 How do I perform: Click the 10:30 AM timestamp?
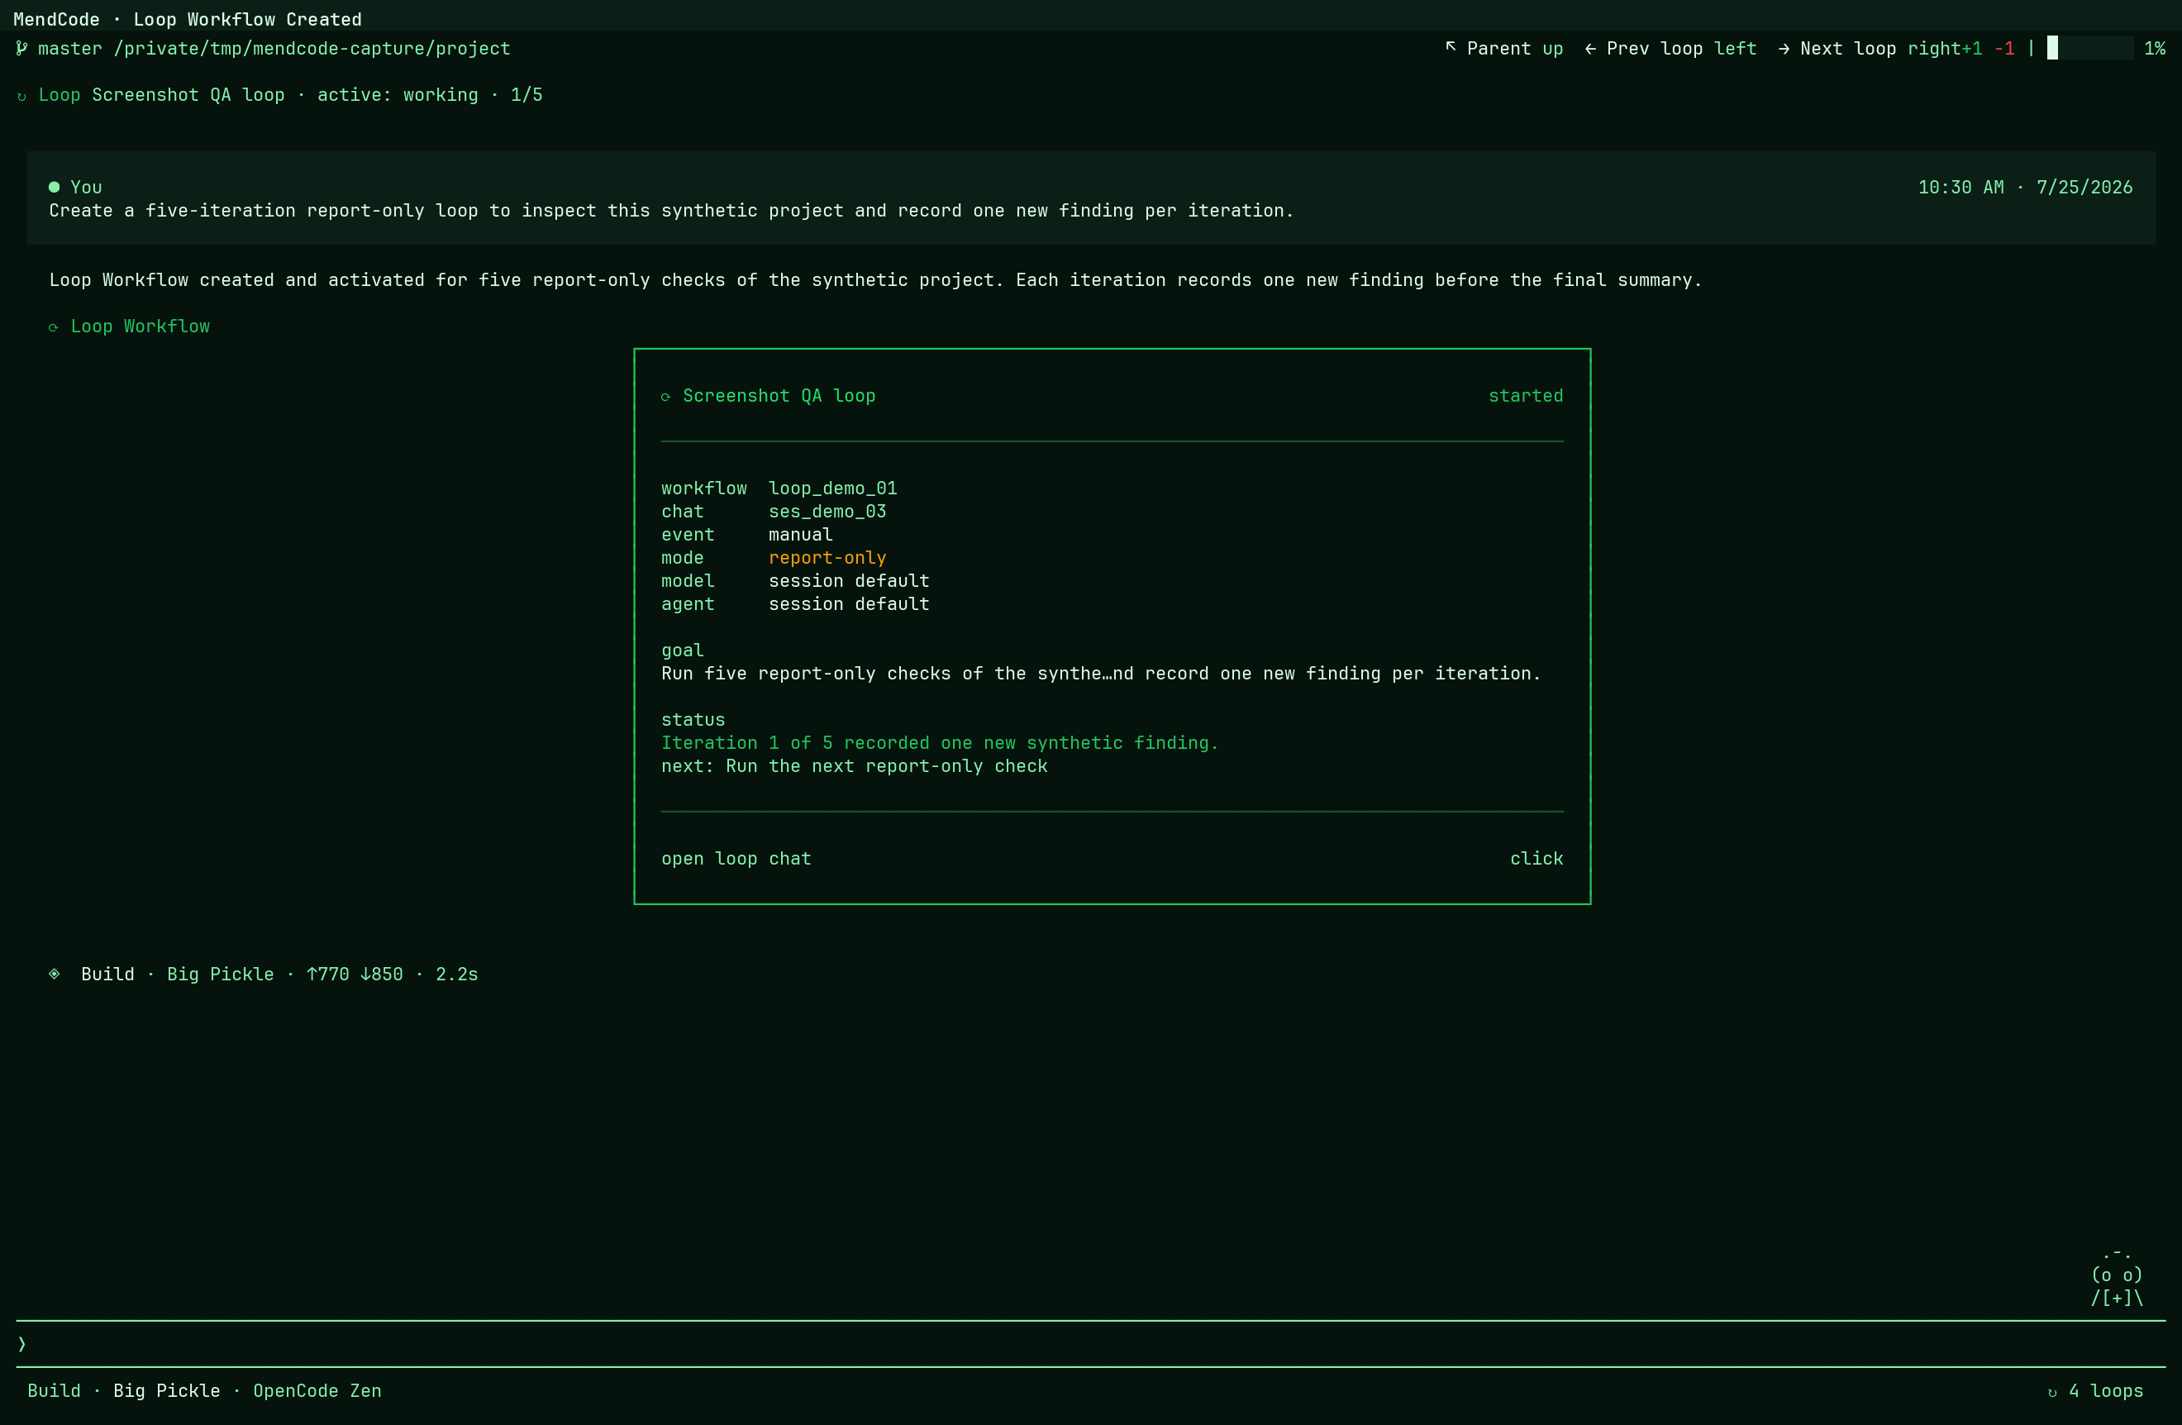click(x=1961, y=187)
